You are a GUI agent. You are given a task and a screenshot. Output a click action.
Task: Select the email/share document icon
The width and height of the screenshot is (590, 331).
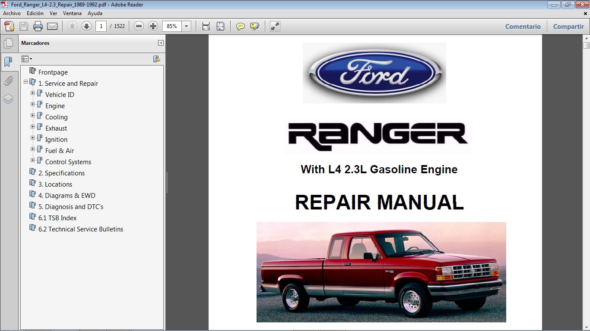[52, 26]
